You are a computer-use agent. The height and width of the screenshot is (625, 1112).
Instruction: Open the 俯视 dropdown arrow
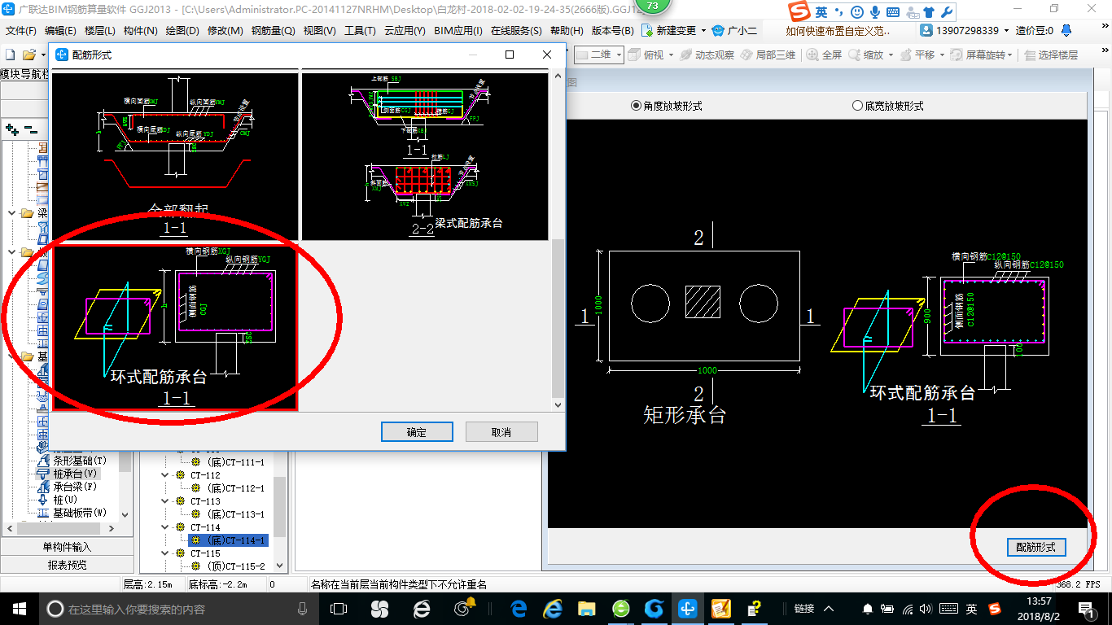tap(671, 55)
